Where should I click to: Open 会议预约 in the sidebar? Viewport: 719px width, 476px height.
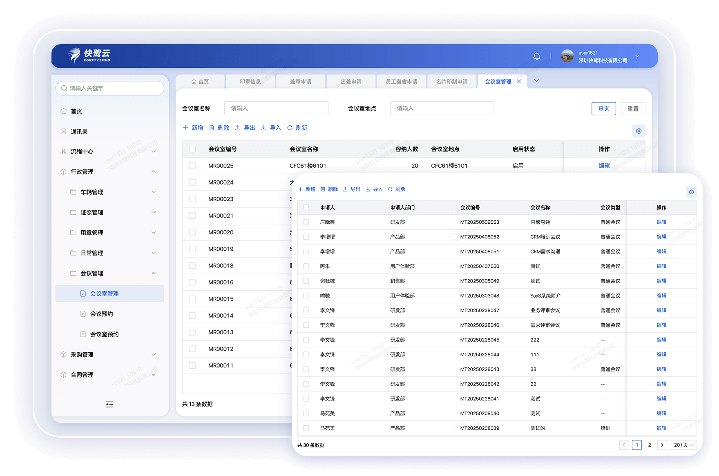click(101, 314)
